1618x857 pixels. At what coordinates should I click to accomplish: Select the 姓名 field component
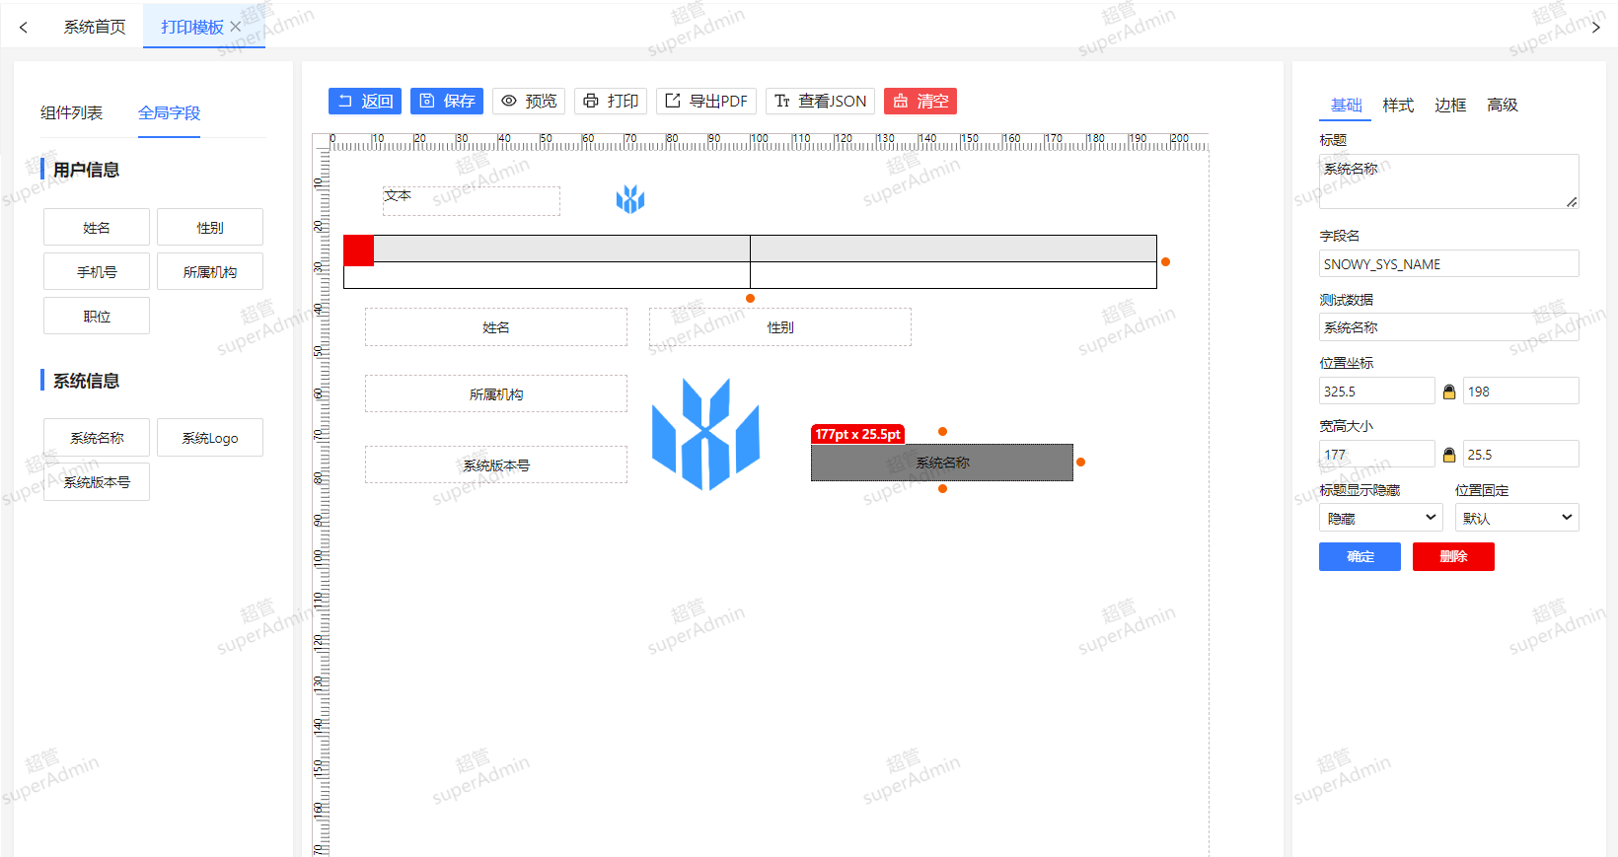[97, 227]
